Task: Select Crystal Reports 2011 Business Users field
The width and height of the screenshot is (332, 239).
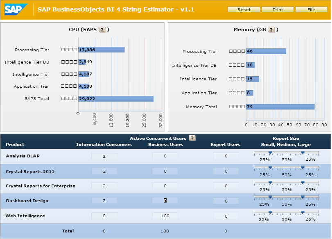Action: [165, 171]
